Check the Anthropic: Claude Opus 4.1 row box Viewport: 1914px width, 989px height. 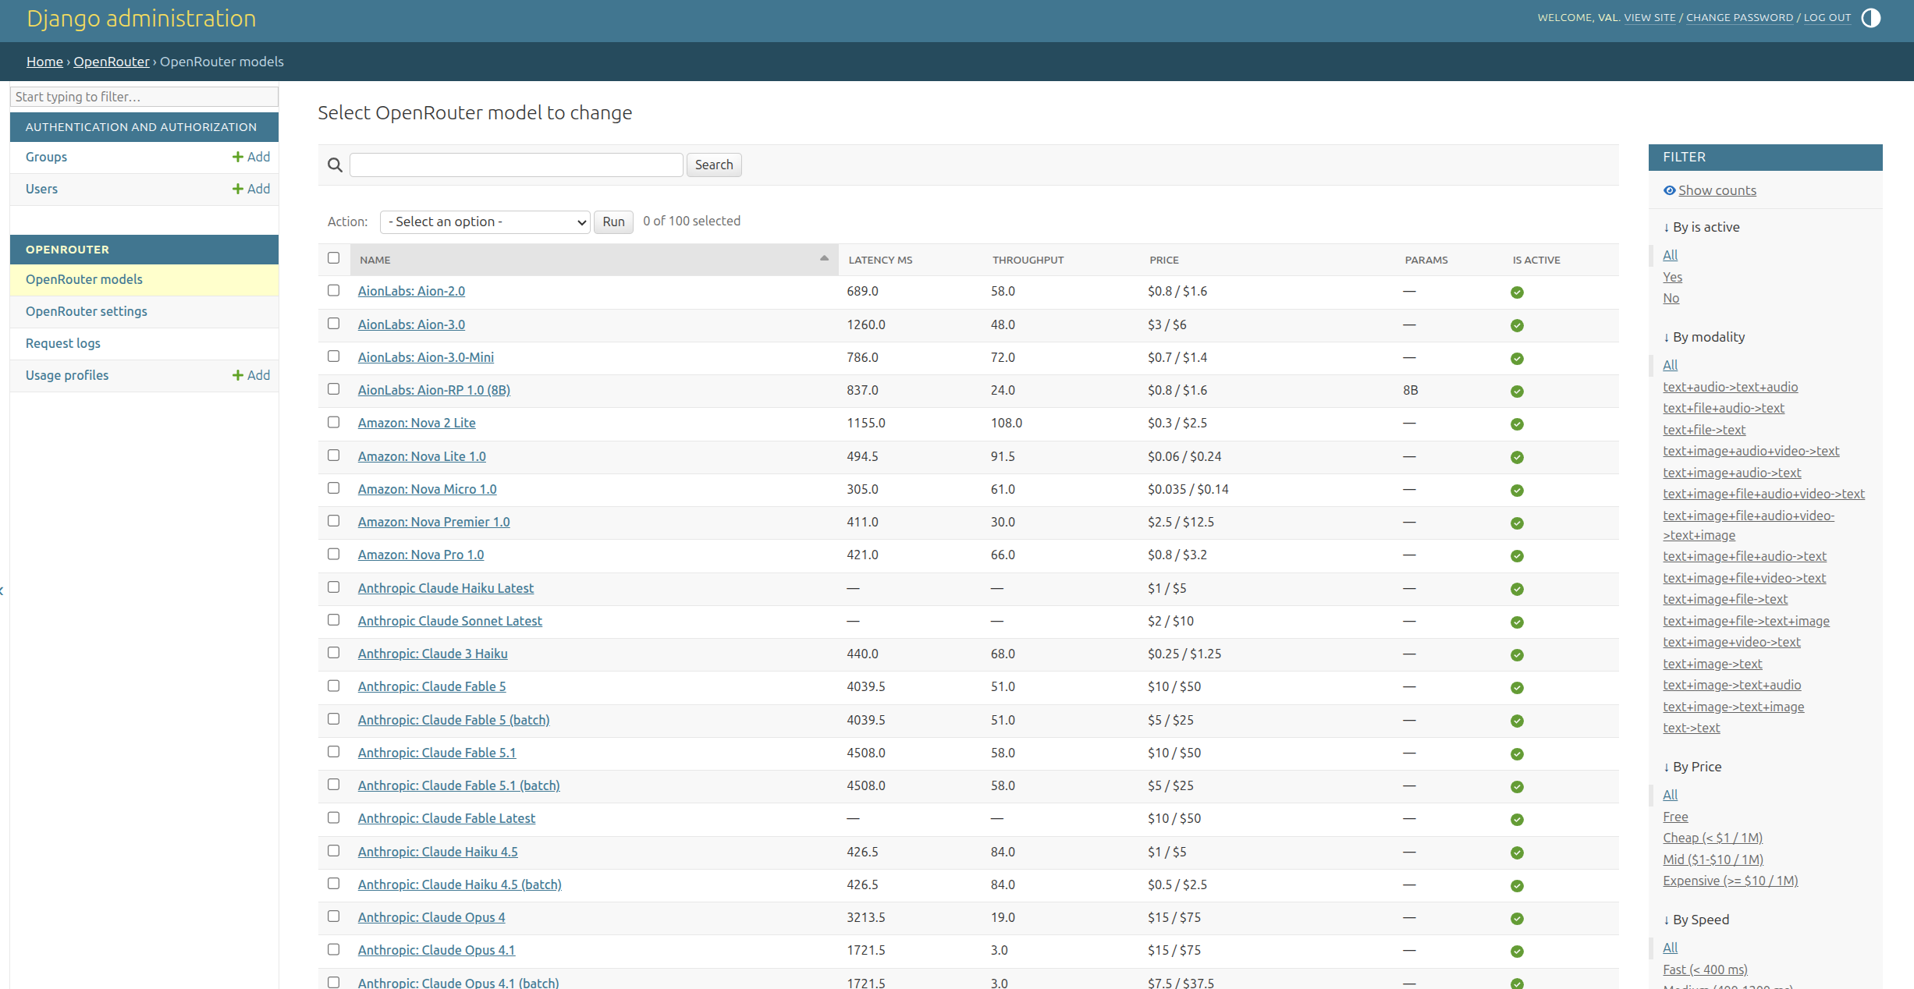(x=333, y=949)
